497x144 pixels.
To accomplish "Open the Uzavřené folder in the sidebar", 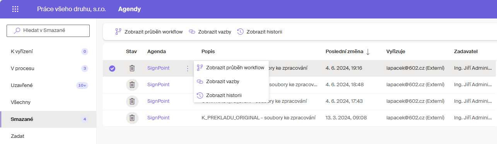I will coord(48,85).
